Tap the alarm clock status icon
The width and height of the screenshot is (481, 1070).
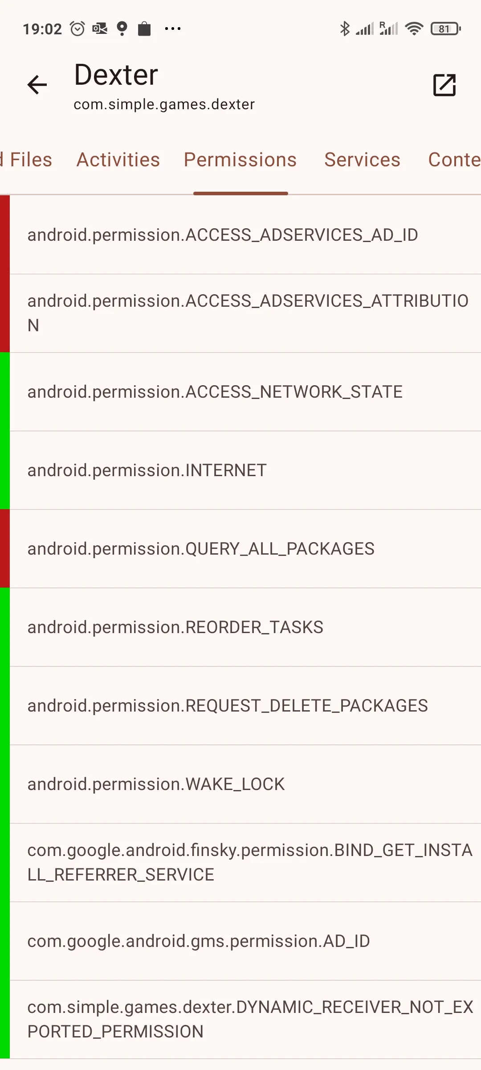[x=77, y=29]
